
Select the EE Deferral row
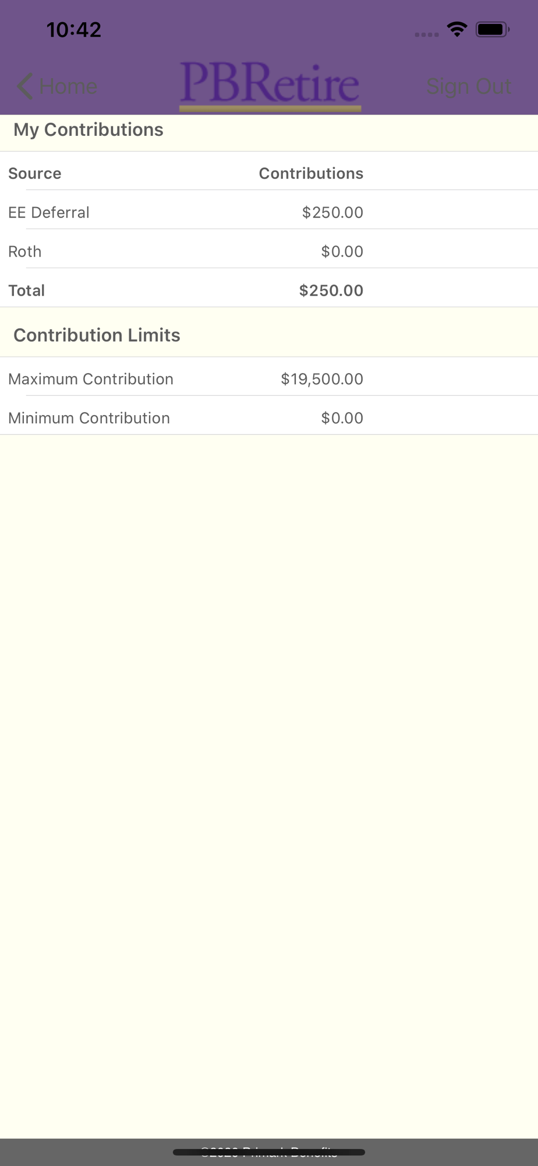pyautogui.click(x=269, y=212)
